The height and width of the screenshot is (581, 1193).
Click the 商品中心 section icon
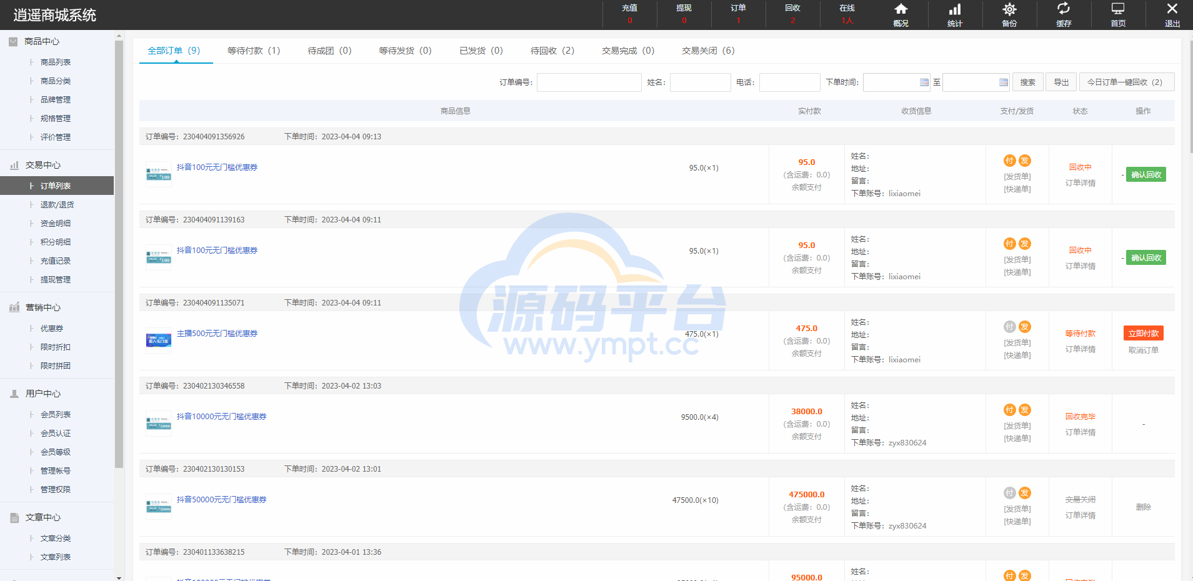(x=13, y=41)
